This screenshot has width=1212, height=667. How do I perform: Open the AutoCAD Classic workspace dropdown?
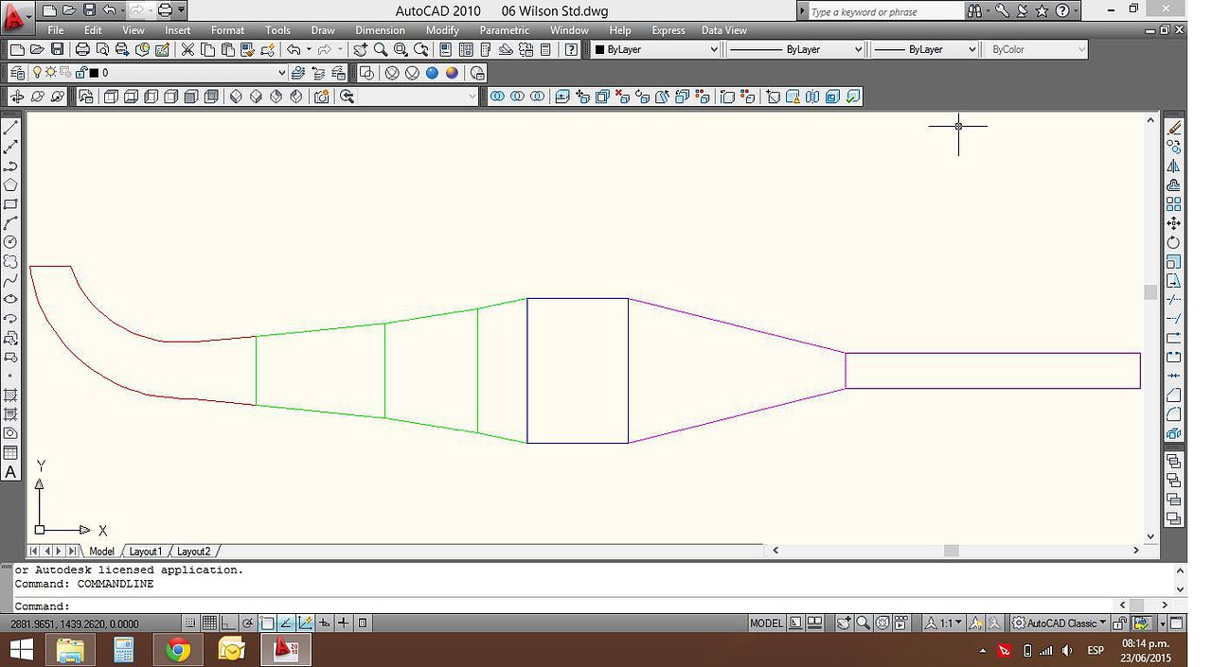pos(1060,623)
